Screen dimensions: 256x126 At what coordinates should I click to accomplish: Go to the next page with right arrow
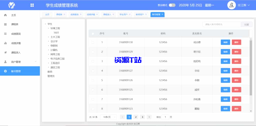[x=149, y=117]
